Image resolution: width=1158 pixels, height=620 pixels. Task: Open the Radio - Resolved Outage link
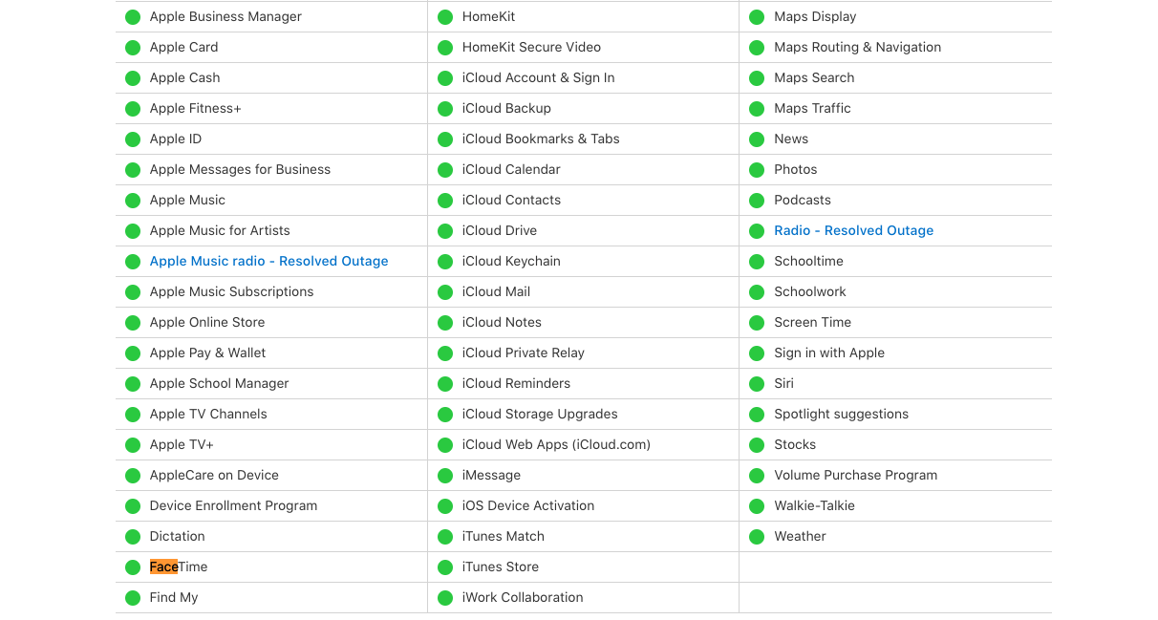[x=853, y=230]
